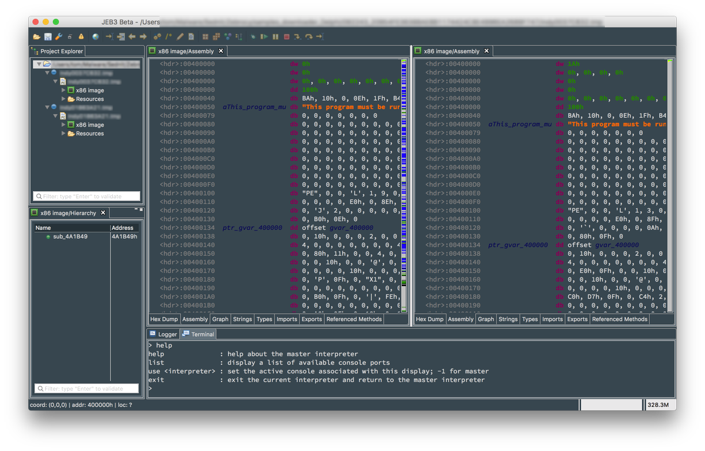Open options via the wrench icon
Screen dimensions: 705x451
pyautogui.click(x=59, y=36)
